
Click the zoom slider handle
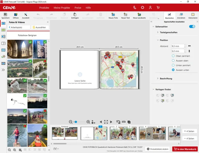click(76, 122)
